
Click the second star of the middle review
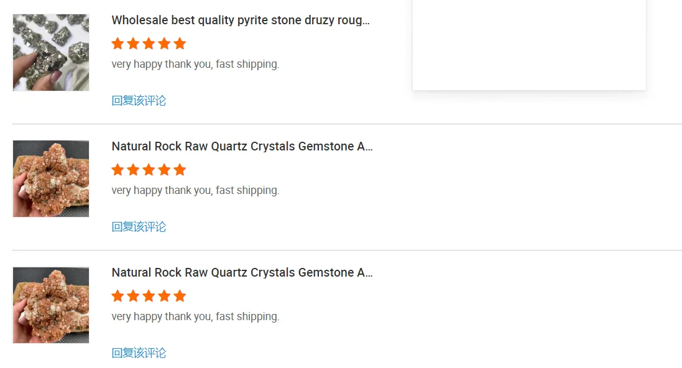[x=133, y=170]
